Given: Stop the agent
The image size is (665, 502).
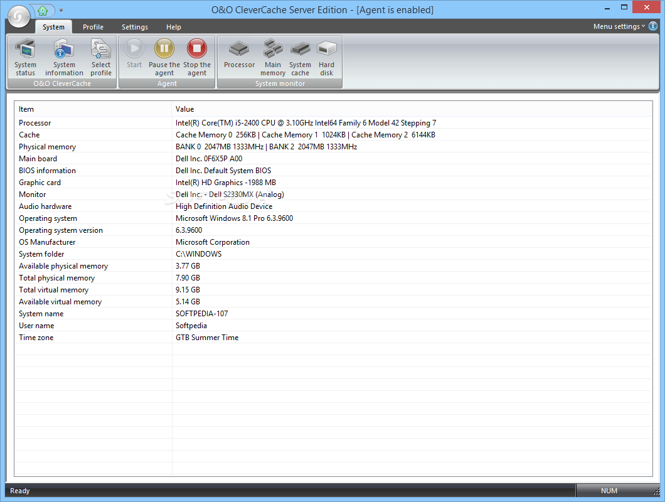Looking at the screenshot, I should pos(197,58).
